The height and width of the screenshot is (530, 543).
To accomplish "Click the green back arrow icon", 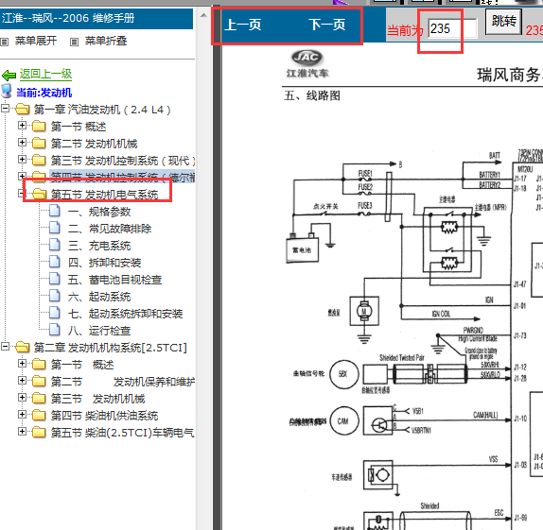I will (x=9, y=75).
